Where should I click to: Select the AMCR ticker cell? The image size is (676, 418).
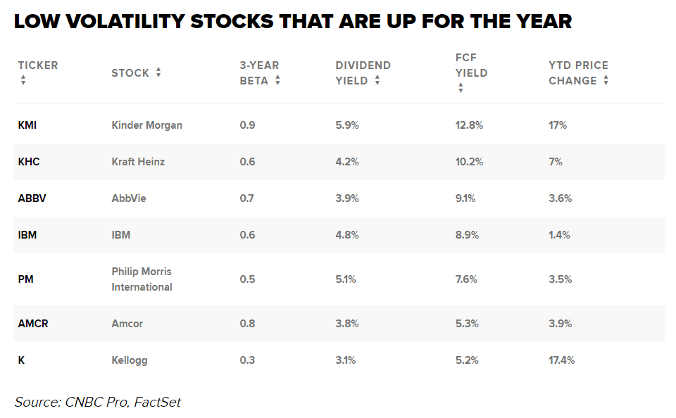(x=33, y=324)
